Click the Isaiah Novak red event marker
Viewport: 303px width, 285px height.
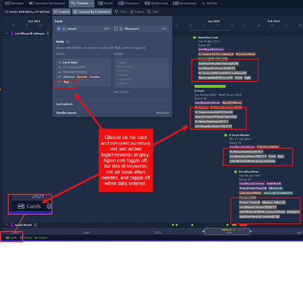coord(243,225)
